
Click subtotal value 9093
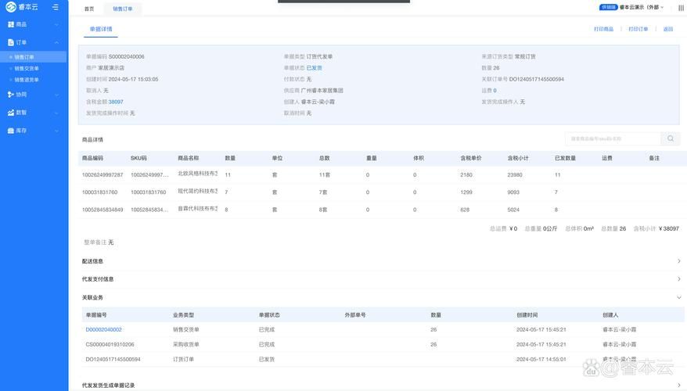[x=513, y=192]
